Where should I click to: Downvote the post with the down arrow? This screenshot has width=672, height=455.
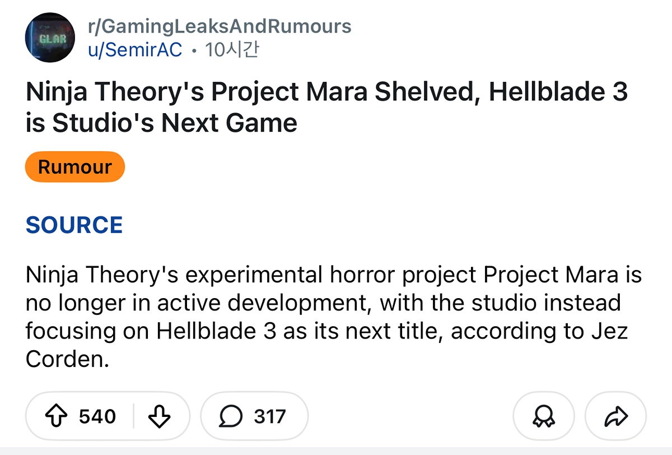click(x=160, y=416)
